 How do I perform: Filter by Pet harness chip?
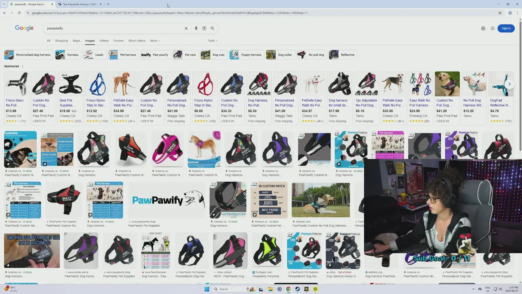[x=123, y=55]
